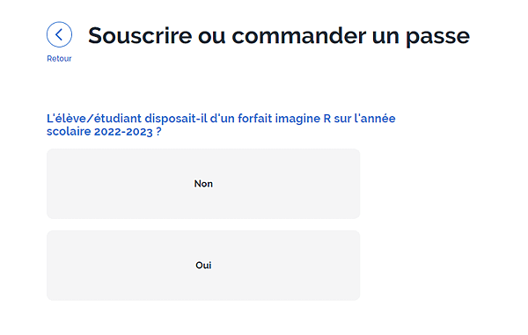Viewport: 528px width, 335px height.
Task: Click the Retour text under the arrow
Action: (59, 59)
